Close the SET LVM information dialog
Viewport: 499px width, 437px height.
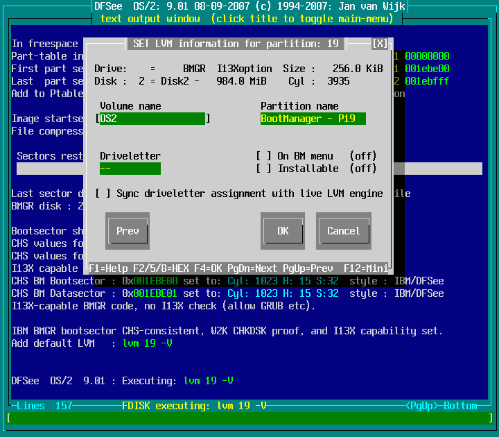[380, 44]
